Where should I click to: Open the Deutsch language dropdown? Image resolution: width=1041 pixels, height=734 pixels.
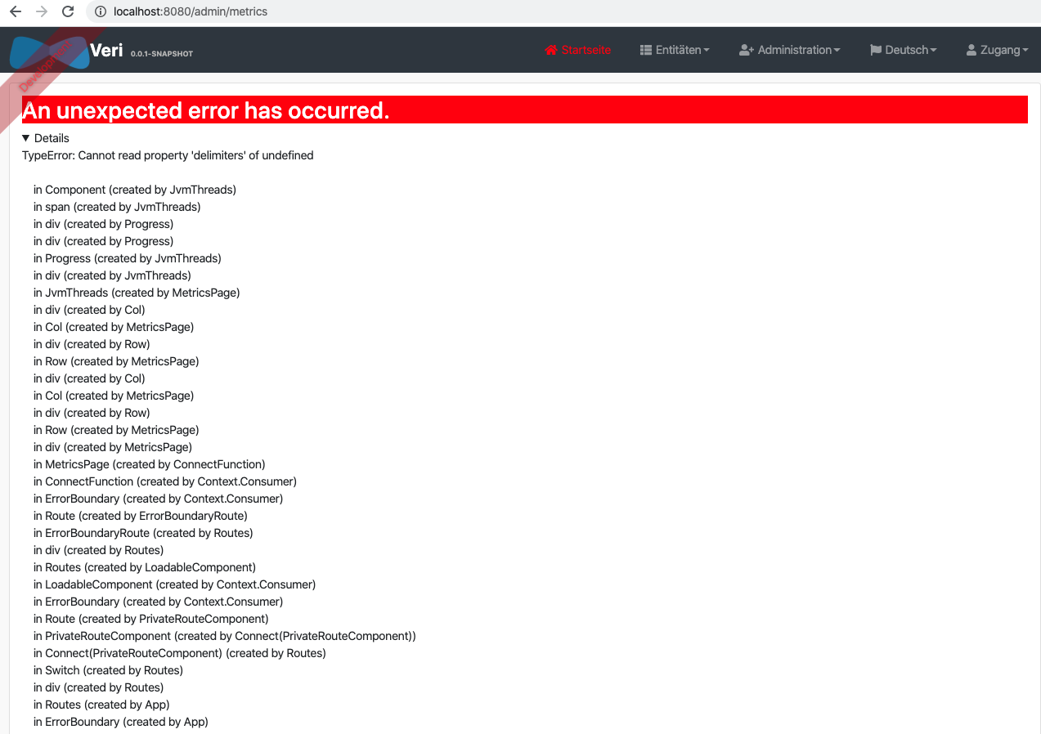coord(904,50)
